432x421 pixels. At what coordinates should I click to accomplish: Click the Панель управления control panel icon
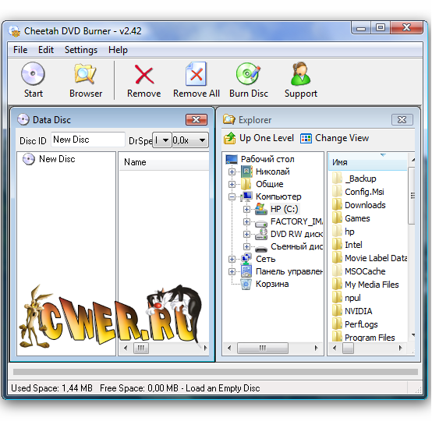tap(246, 271)
